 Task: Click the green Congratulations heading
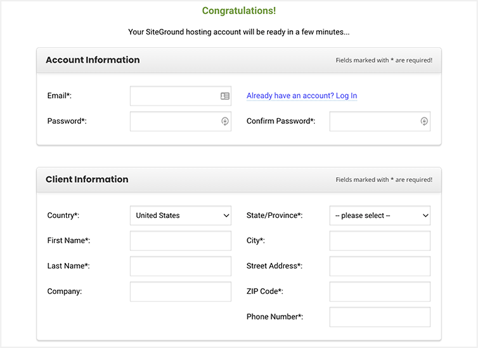coord(239,11)
